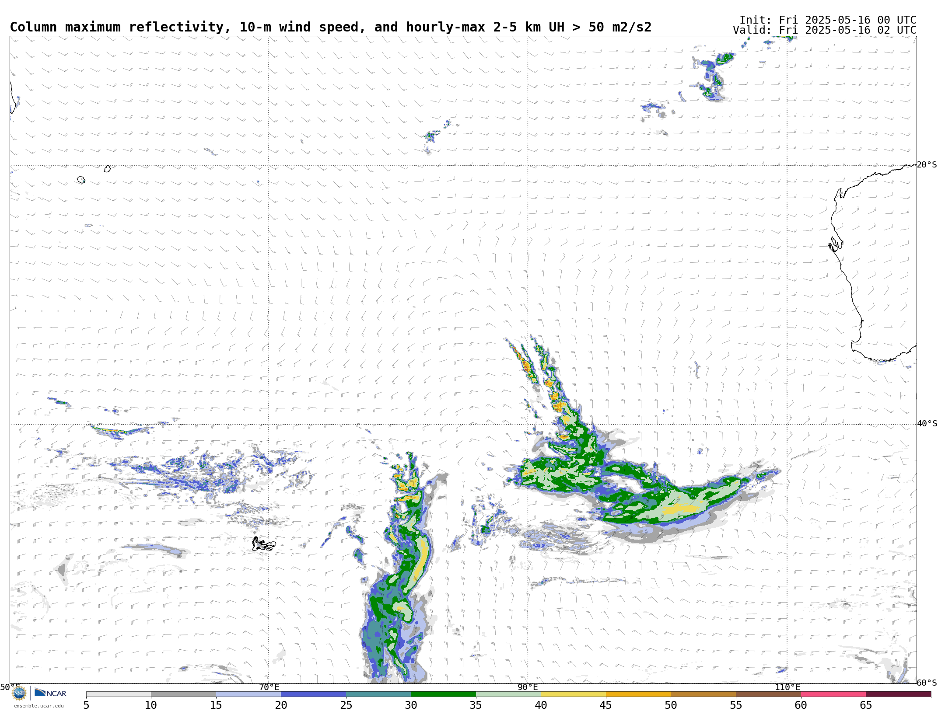The width and height of the screenshot is (945, 711).
Task: Click the teal 25-30 color swatch
Action: click(378, 694)
